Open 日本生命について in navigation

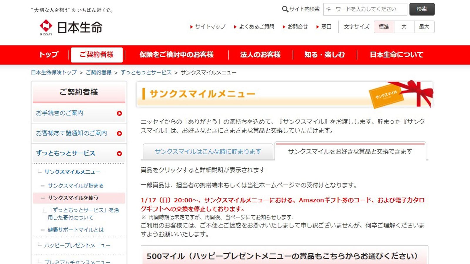coord(397,55)
